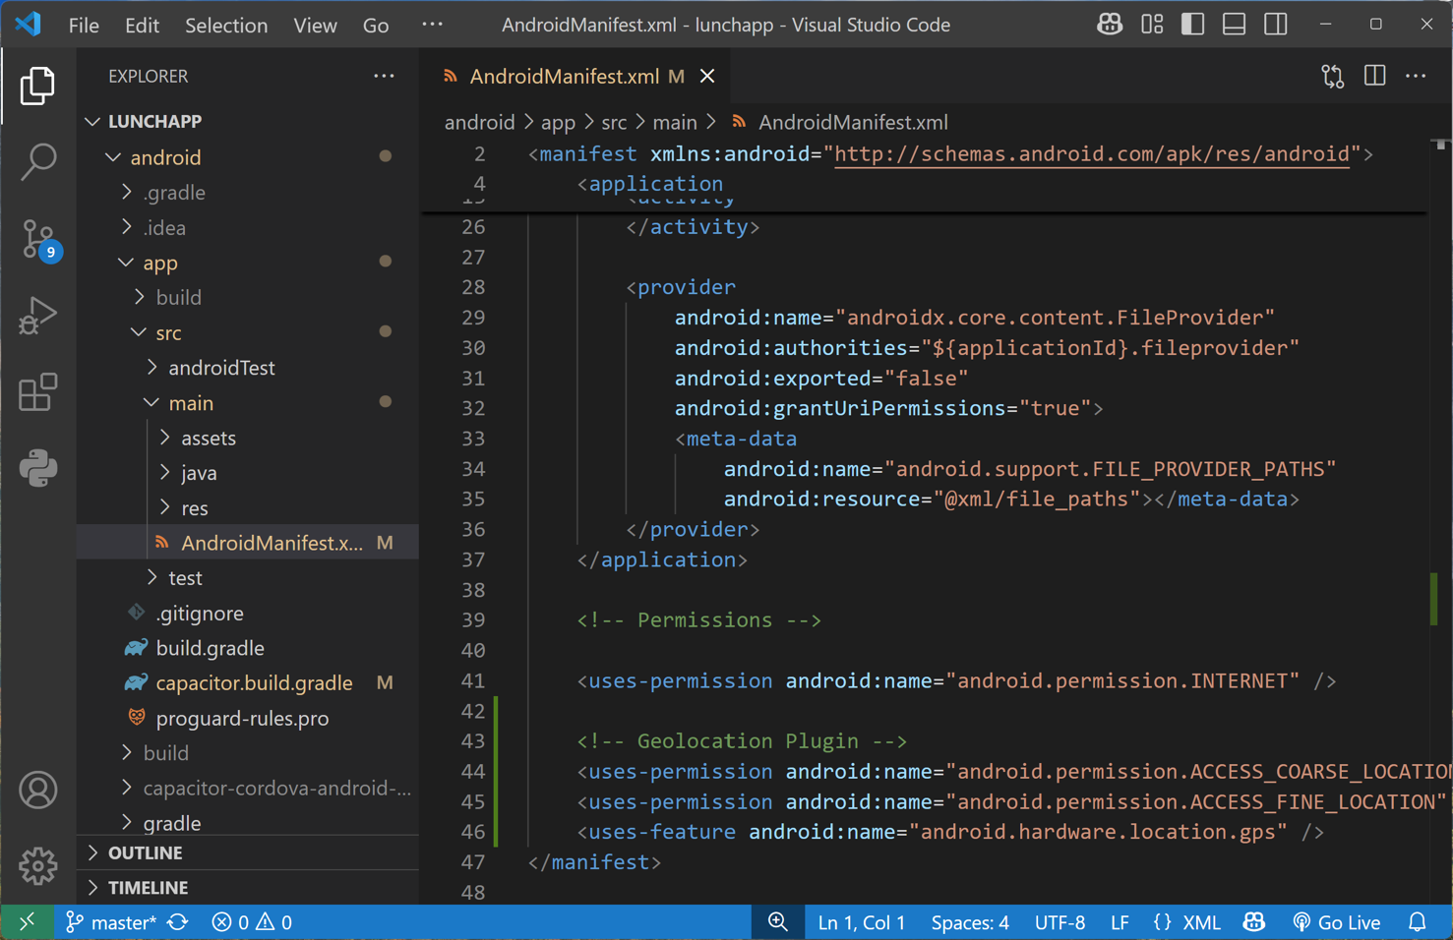1453x940 pixels.
Task: Open the .gitignore file
Action: click(x=248, y=613)
